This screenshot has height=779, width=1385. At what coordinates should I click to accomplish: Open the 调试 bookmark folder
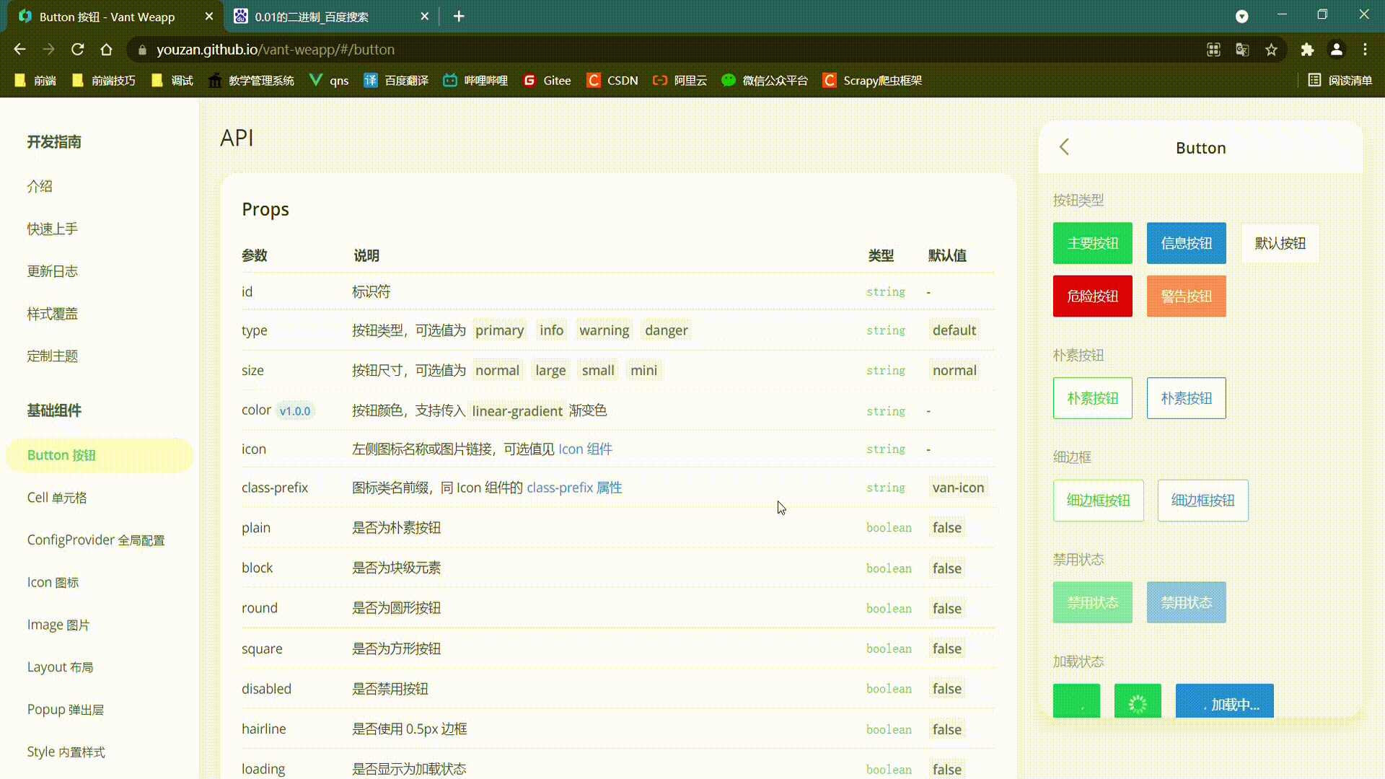(172, 80)
